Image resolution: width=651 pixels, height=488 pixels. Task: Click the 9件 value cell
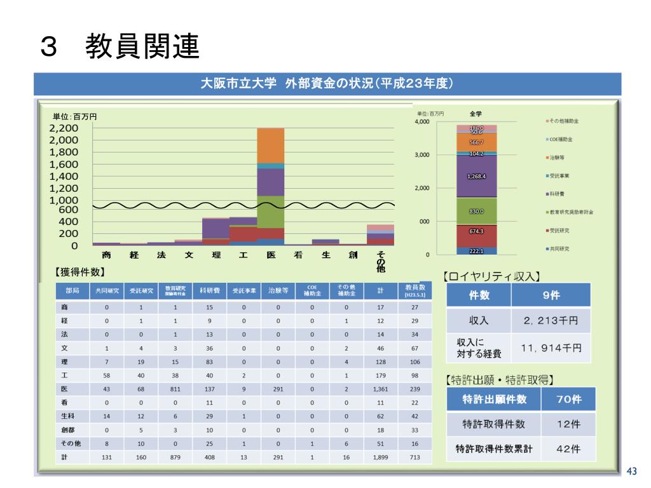point(551,295)
